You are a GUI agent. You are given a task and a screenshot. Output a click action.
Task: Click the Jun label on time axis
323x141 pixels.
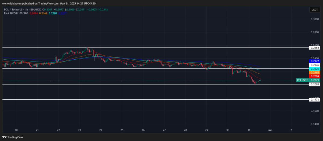[x=270, y=130]
